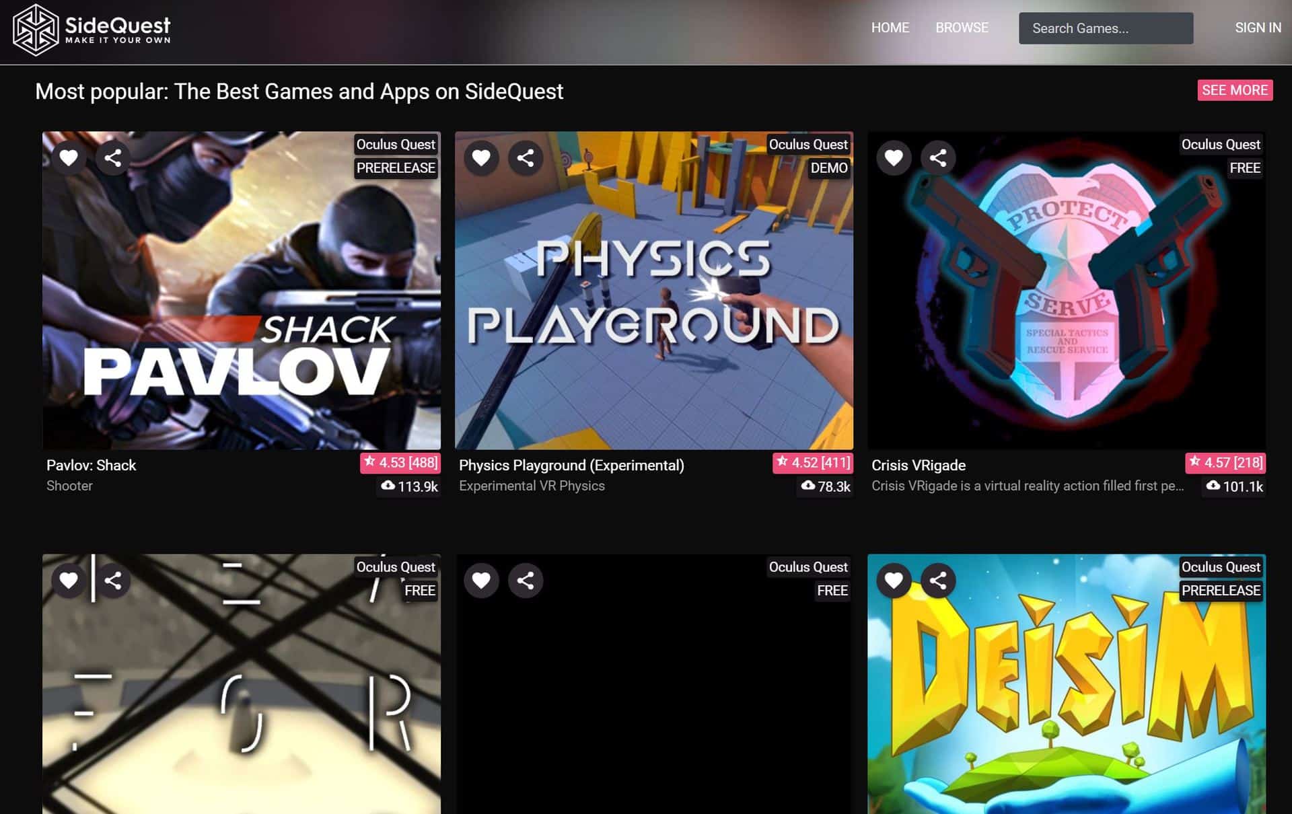The width and height of the screenshot is (1292, 814).
Task: Favorite Pavlov: Shack with the heart icon
Action: click(69, 158)
